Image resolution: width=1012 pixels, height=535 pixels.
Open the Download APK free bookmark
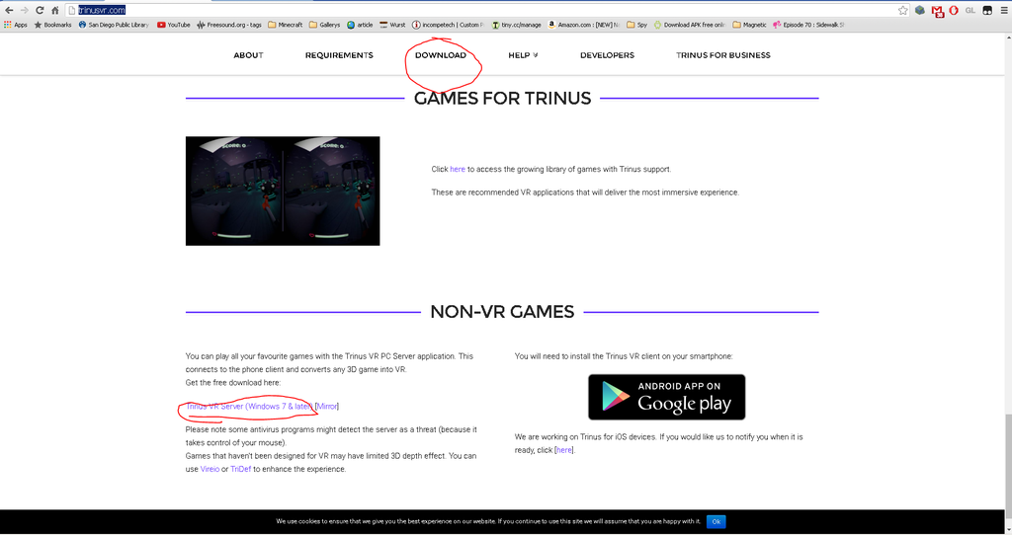[689, 25]
